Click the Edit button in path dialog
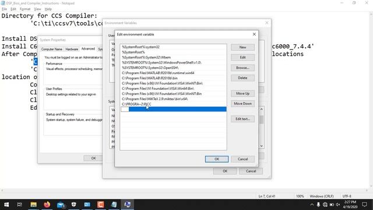 coord(242,57)
